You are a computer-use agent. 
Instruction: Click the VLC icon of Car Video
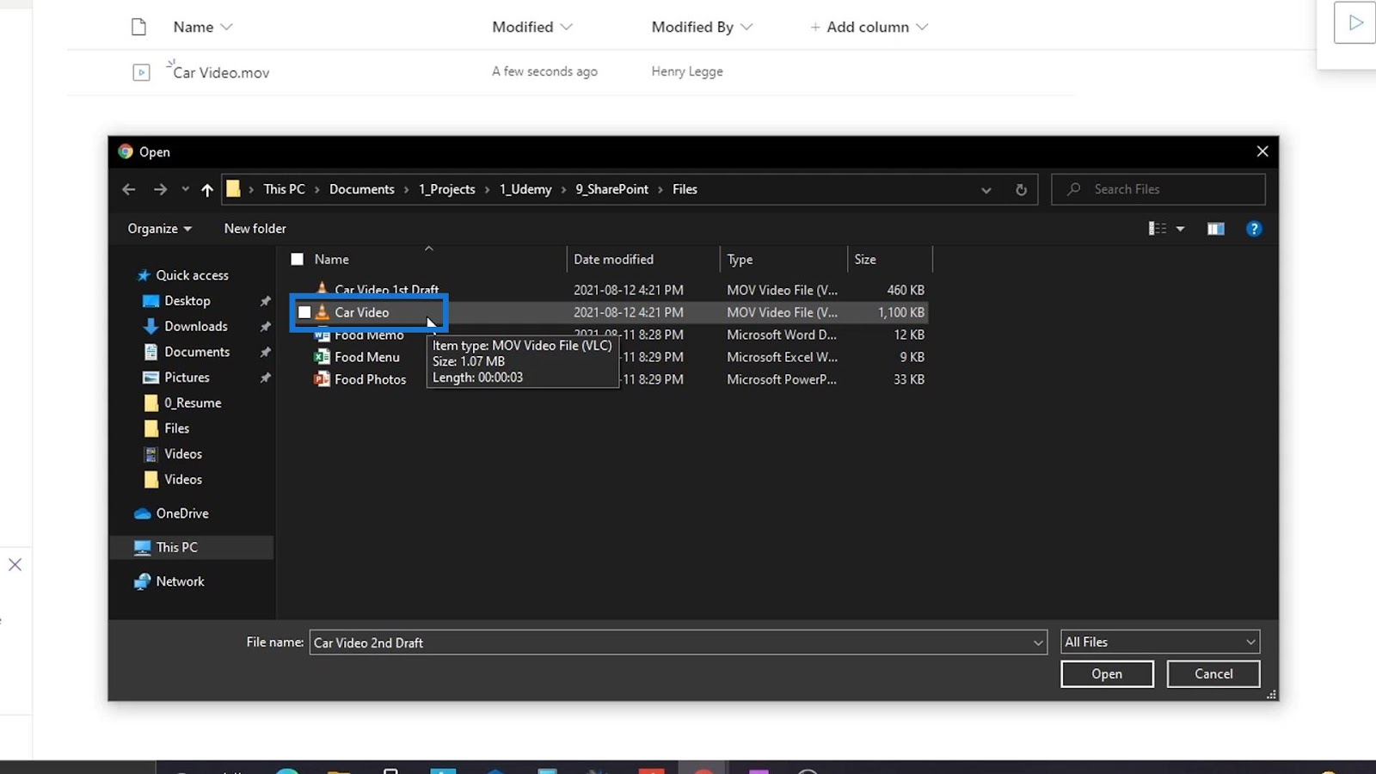pyautogui.click(x=322, y=312)
